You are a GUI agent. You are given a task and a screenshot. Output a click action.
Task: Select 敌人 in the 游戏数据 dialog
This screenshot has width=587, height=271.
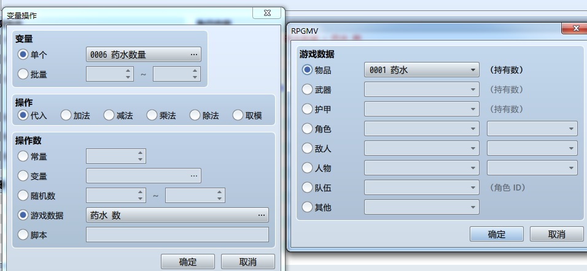pyautogui.click(x=307, y=148)
